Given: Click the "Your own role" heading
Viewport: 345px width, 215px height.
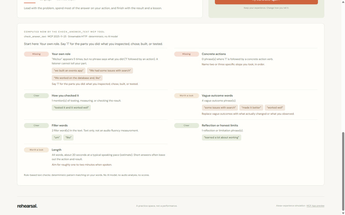Looking at the screenshot, I should [x=61, y=54].
